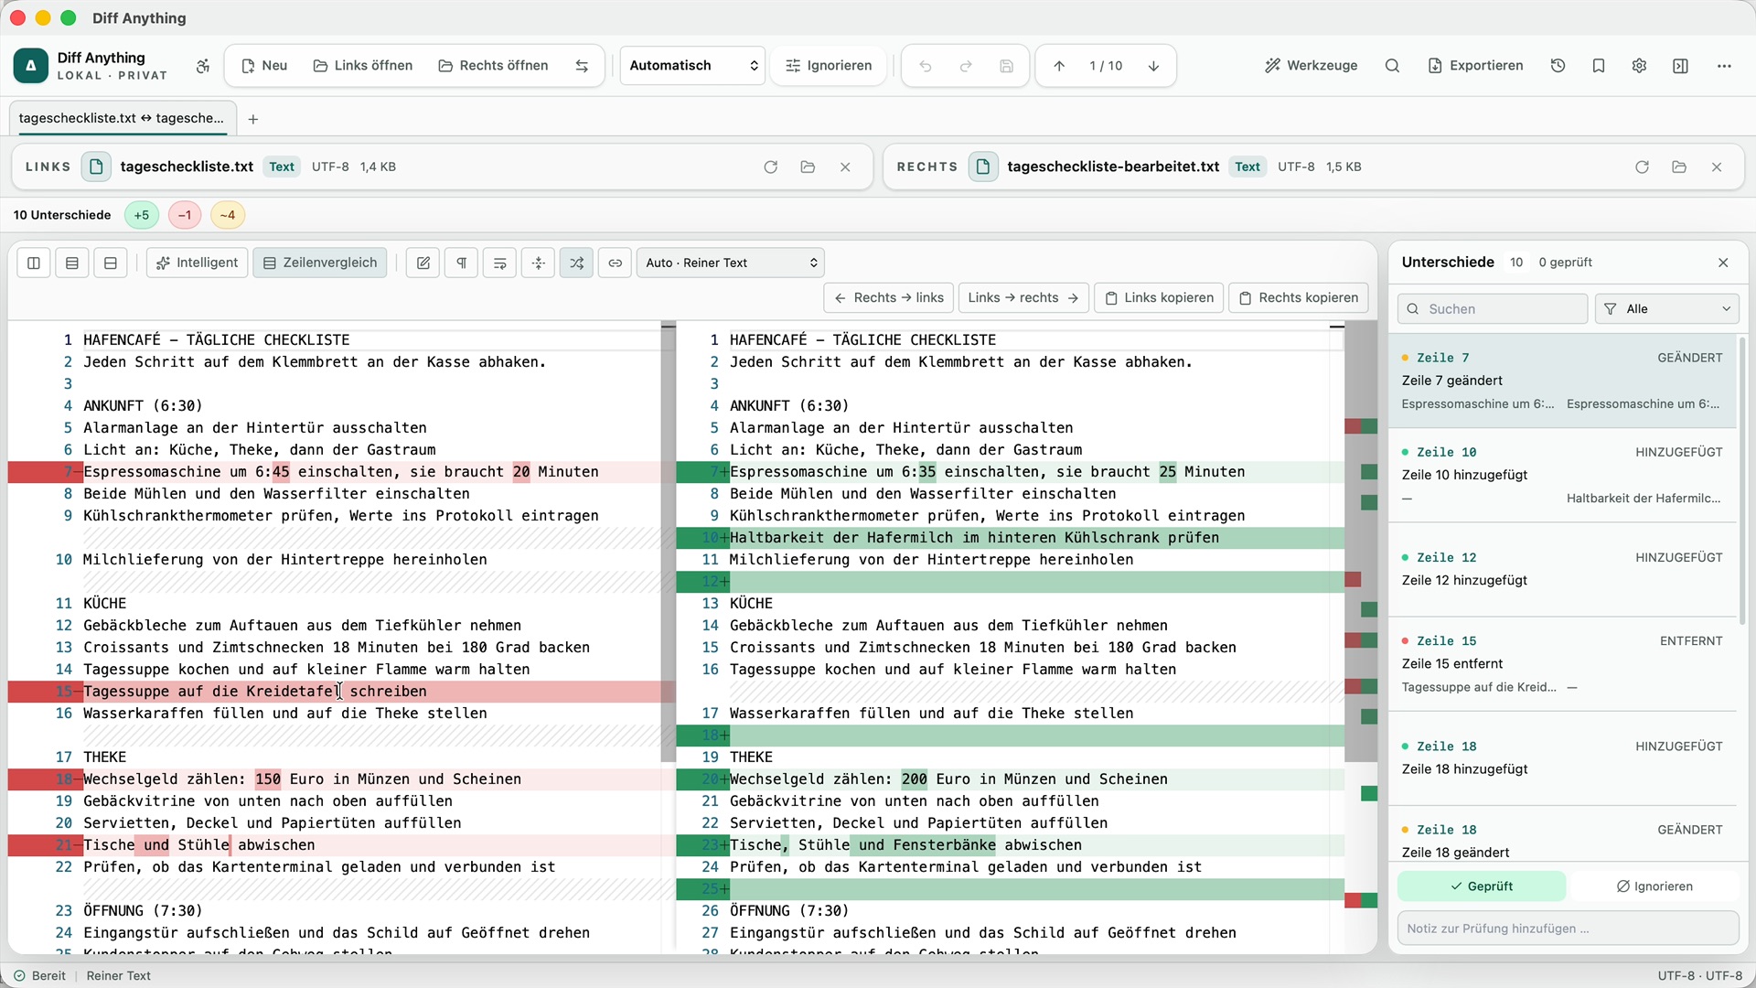Click the bookmark icon in top toolbar
The height and width of the screenshot is (988, 1756).
(x=1599, y=66)
